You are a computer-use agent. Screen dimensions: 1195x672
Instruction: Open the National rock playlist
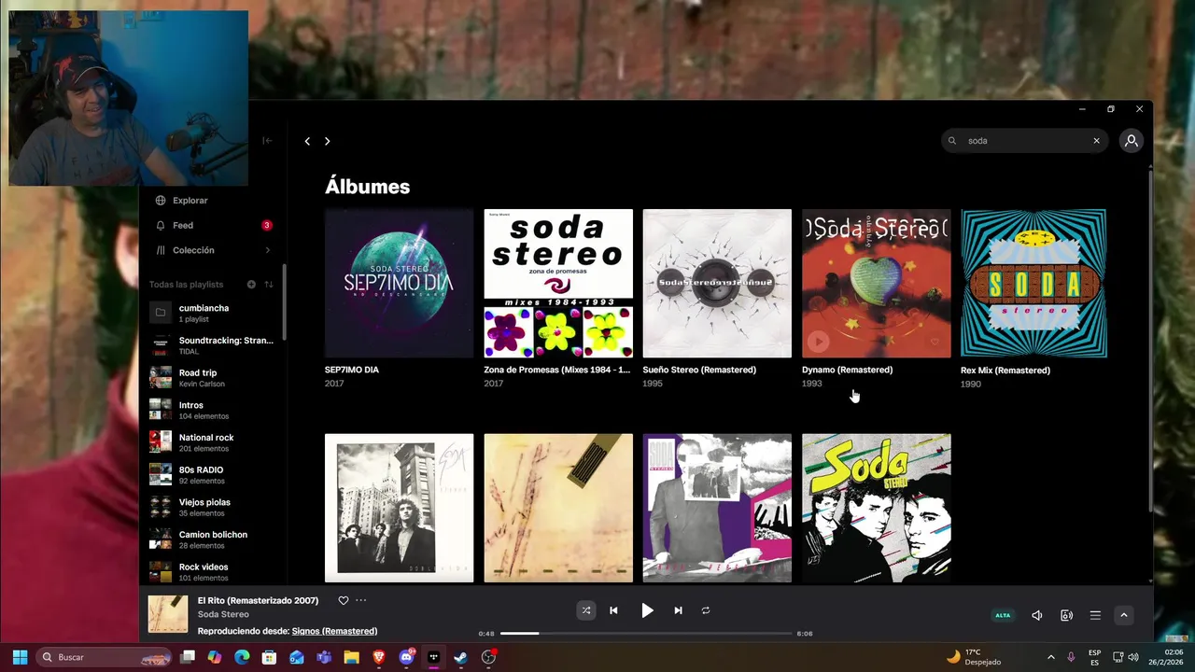(214, 442)
